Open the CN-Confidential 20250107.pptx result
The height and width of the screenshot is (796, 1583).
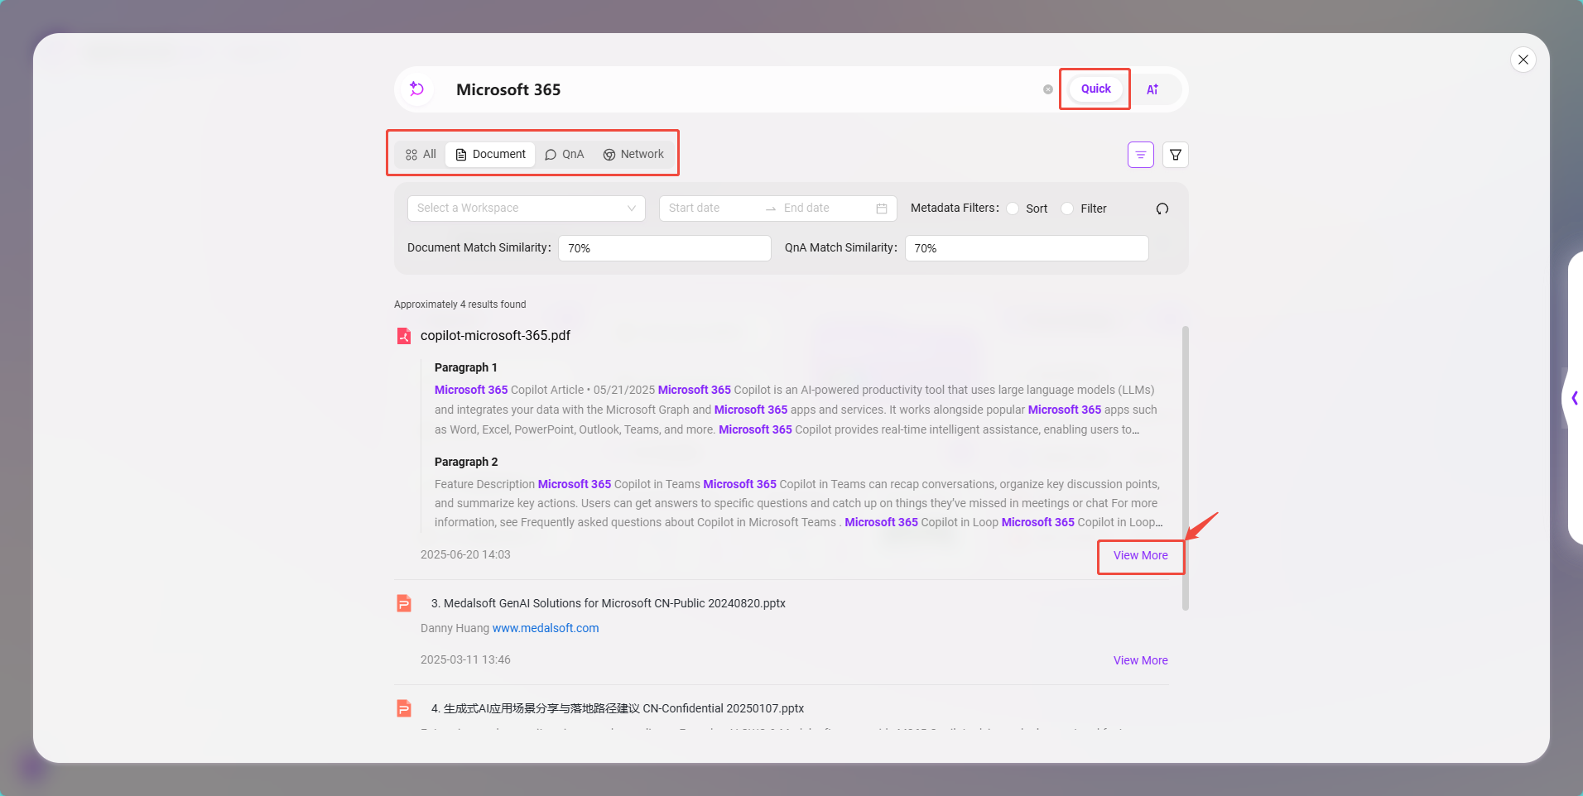[x=618, y=709]
